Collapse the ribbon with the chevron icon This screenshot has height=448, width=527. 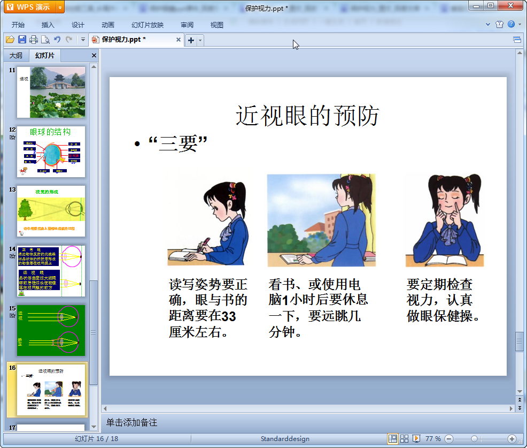[487, 24]
